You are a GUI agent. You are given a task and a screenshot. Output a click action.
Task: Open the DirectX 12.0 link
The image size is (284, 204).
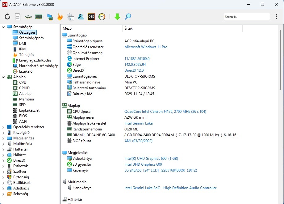pos(134,70)
